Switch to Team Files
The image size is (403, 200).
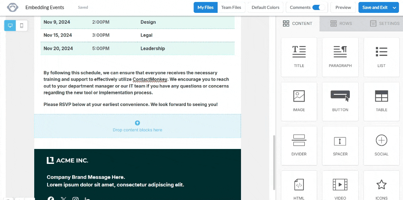[x=231, y=7]
